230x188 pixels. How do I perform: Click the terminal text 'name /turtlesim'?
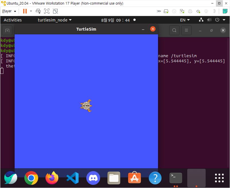tap(177, 56)
